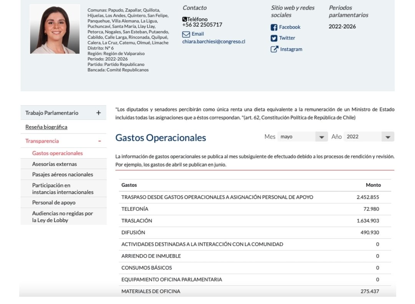Screen dimensions: 415x304
Task: Open Audiencias no regidas por Ley de Lobby
Action: coord(63,217)
